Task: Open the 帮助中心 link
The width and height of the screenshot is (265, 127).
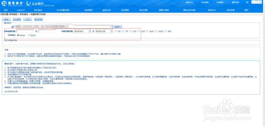Action: pyautogui.click(x=190, y=2)
